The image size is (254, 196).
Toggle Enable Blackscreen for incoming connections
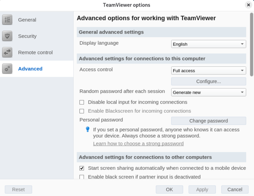[x=82, y=111]
